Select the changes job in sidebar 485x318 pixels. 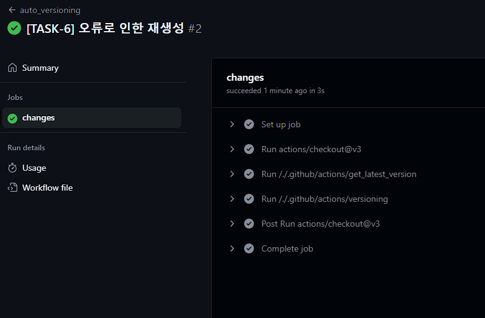(92, 118)
